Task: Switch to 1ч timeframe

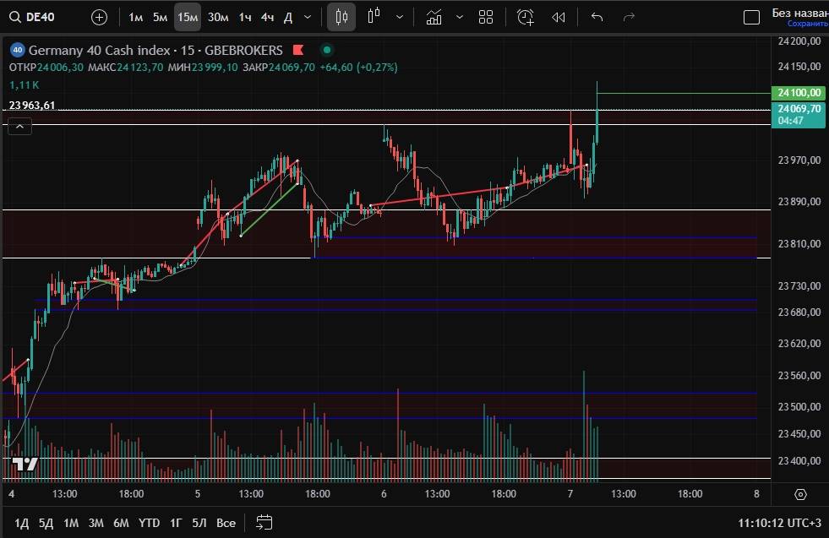Action: tap(244, 17)
